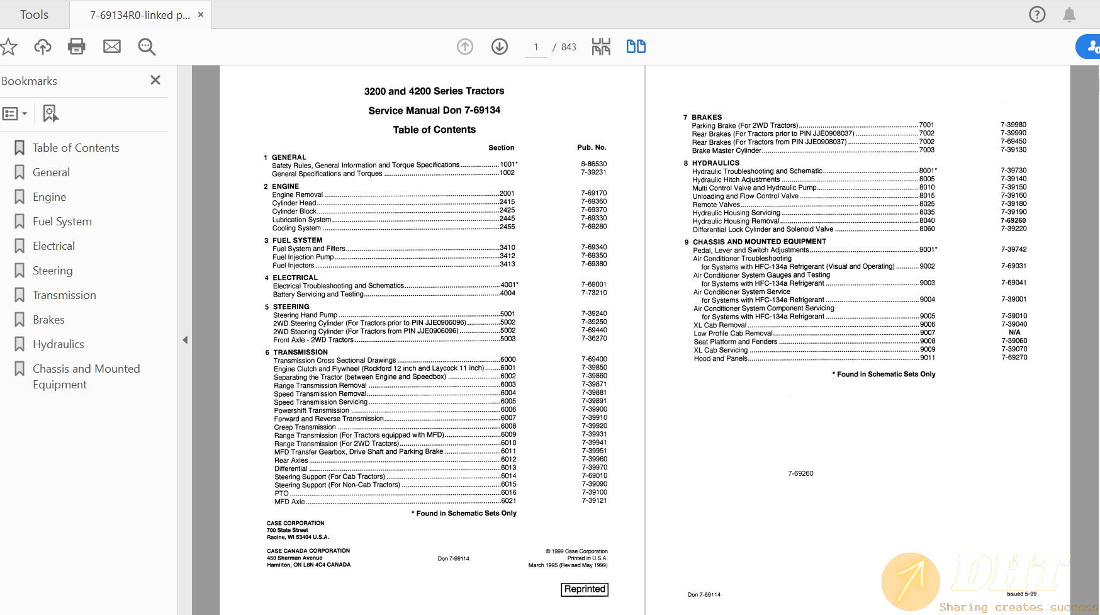Send file by email envelope icon
1100x615 pixels.
112,47
